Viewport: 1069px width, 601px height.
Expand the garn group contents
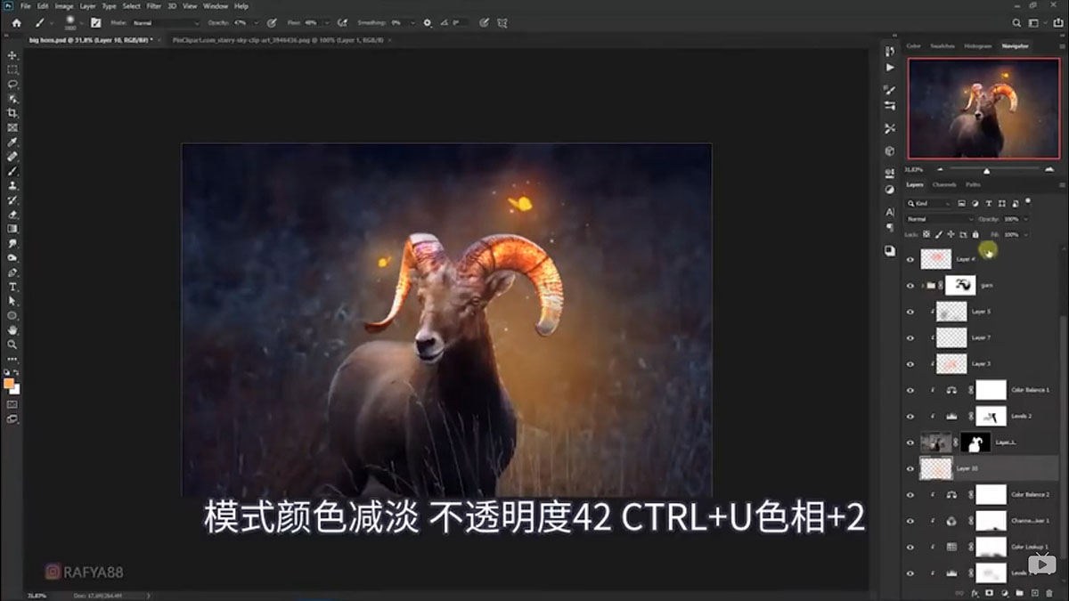[x=924, y=286]
